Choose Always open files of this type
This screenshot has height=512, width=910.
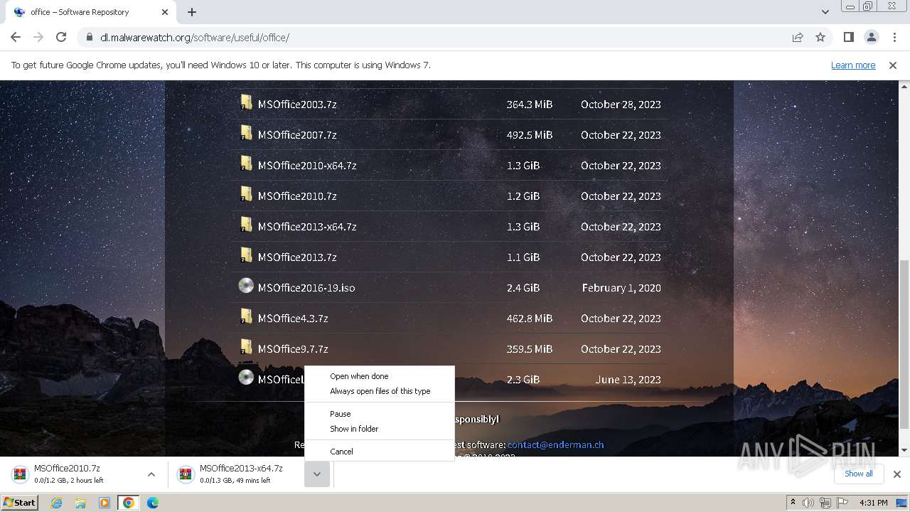[x=380, y=391]
